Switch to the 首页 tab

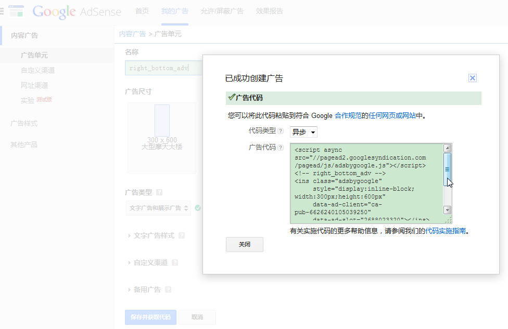point(142,11)
